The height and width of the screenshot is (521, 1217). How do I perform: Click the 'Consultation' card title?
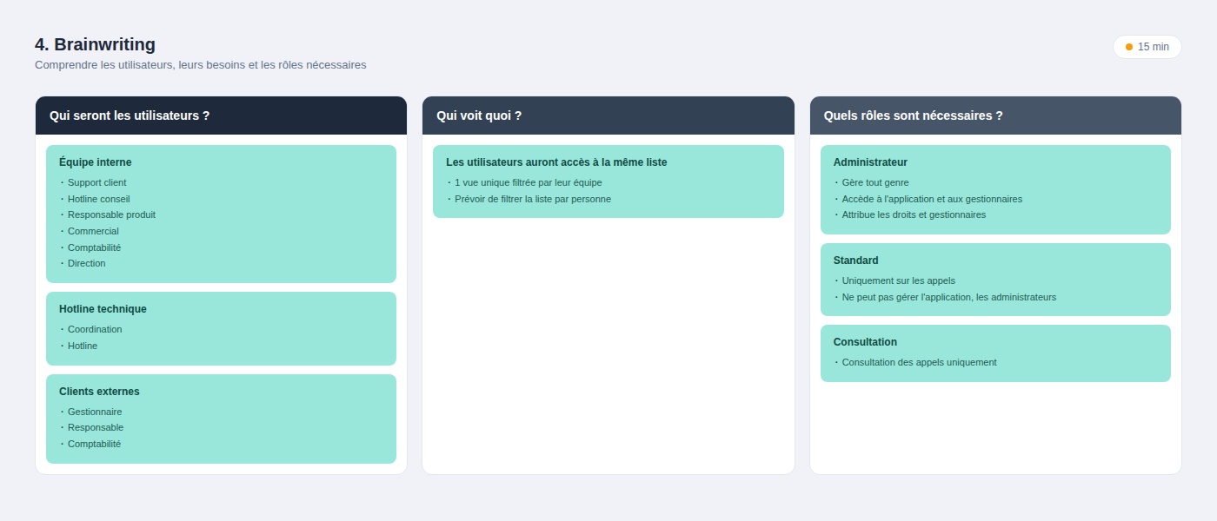[x=865, y=342]
